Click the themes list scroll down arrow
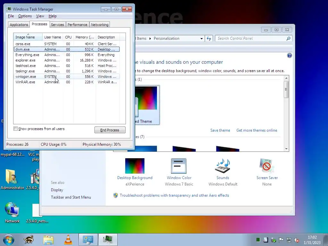328x246 pixels. click(286, 149)
